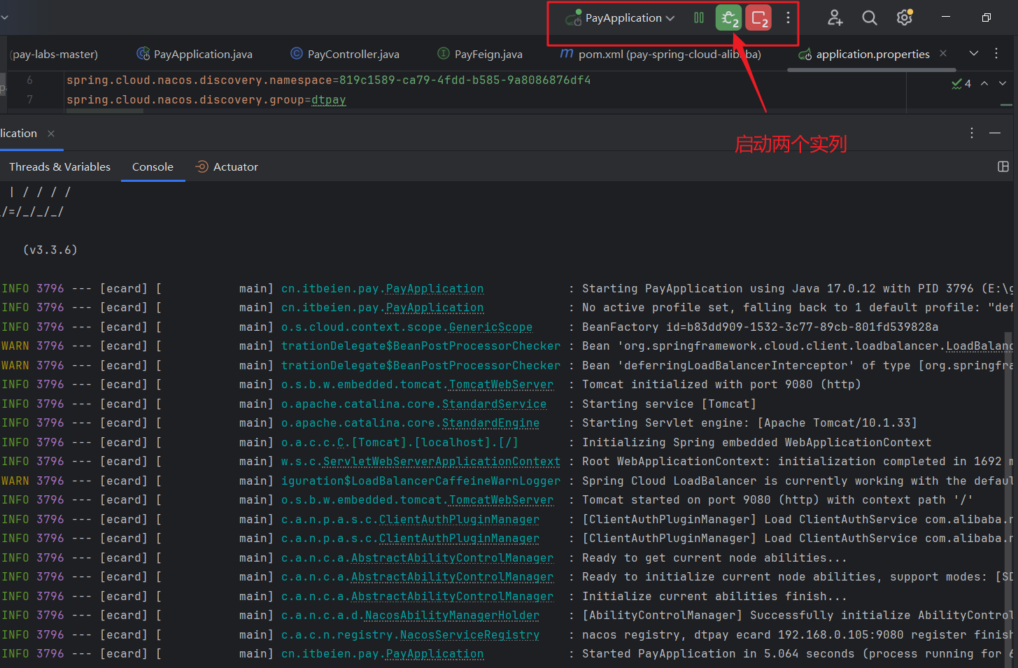
Task: Open debug tool window options menu
Action: coord(972,133)
